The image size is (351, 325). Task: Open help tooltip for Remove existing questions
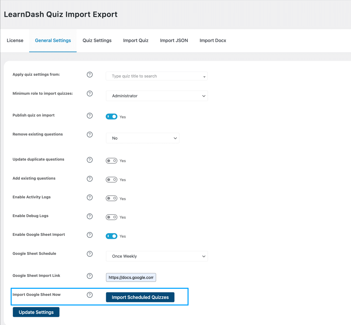pyautogui.click(x=90, y=135)
